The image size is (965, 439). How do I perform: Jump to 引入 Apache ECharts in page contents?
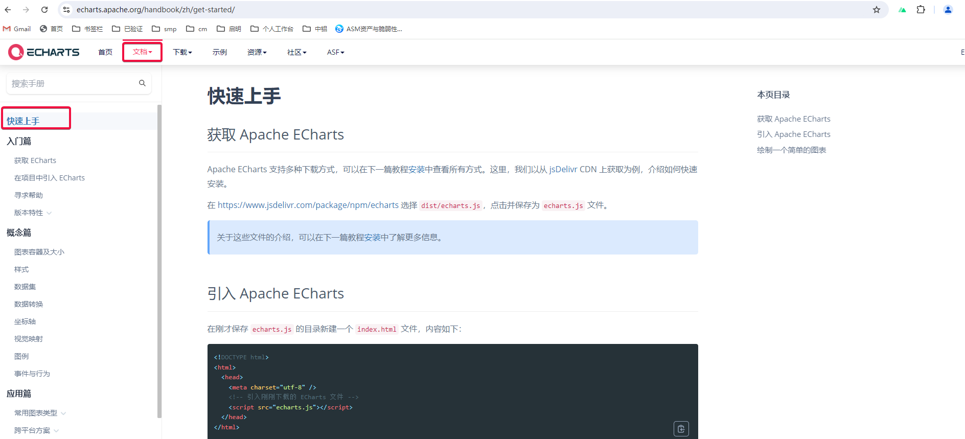(794, 134)
